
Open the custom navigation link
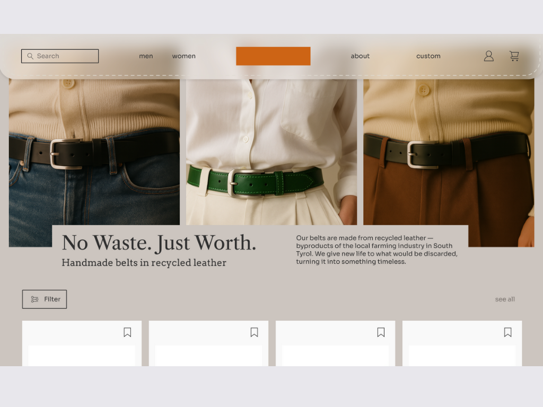(x=428, y=56)
